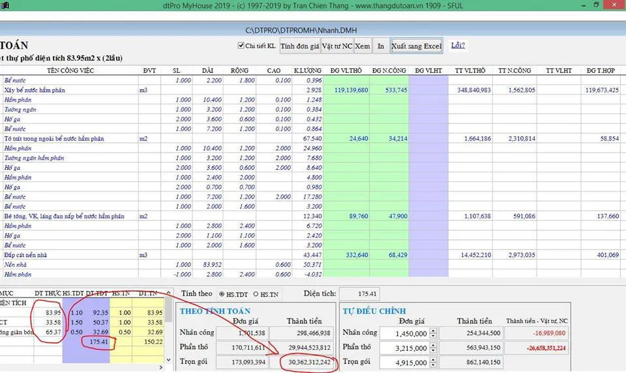Edit Phần thô đơn giá in Tự điều chỉnh
626x373 pixels.
406,348
